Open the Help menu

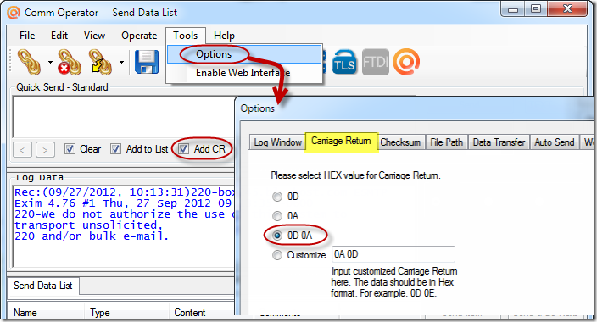tap(224, 36)
